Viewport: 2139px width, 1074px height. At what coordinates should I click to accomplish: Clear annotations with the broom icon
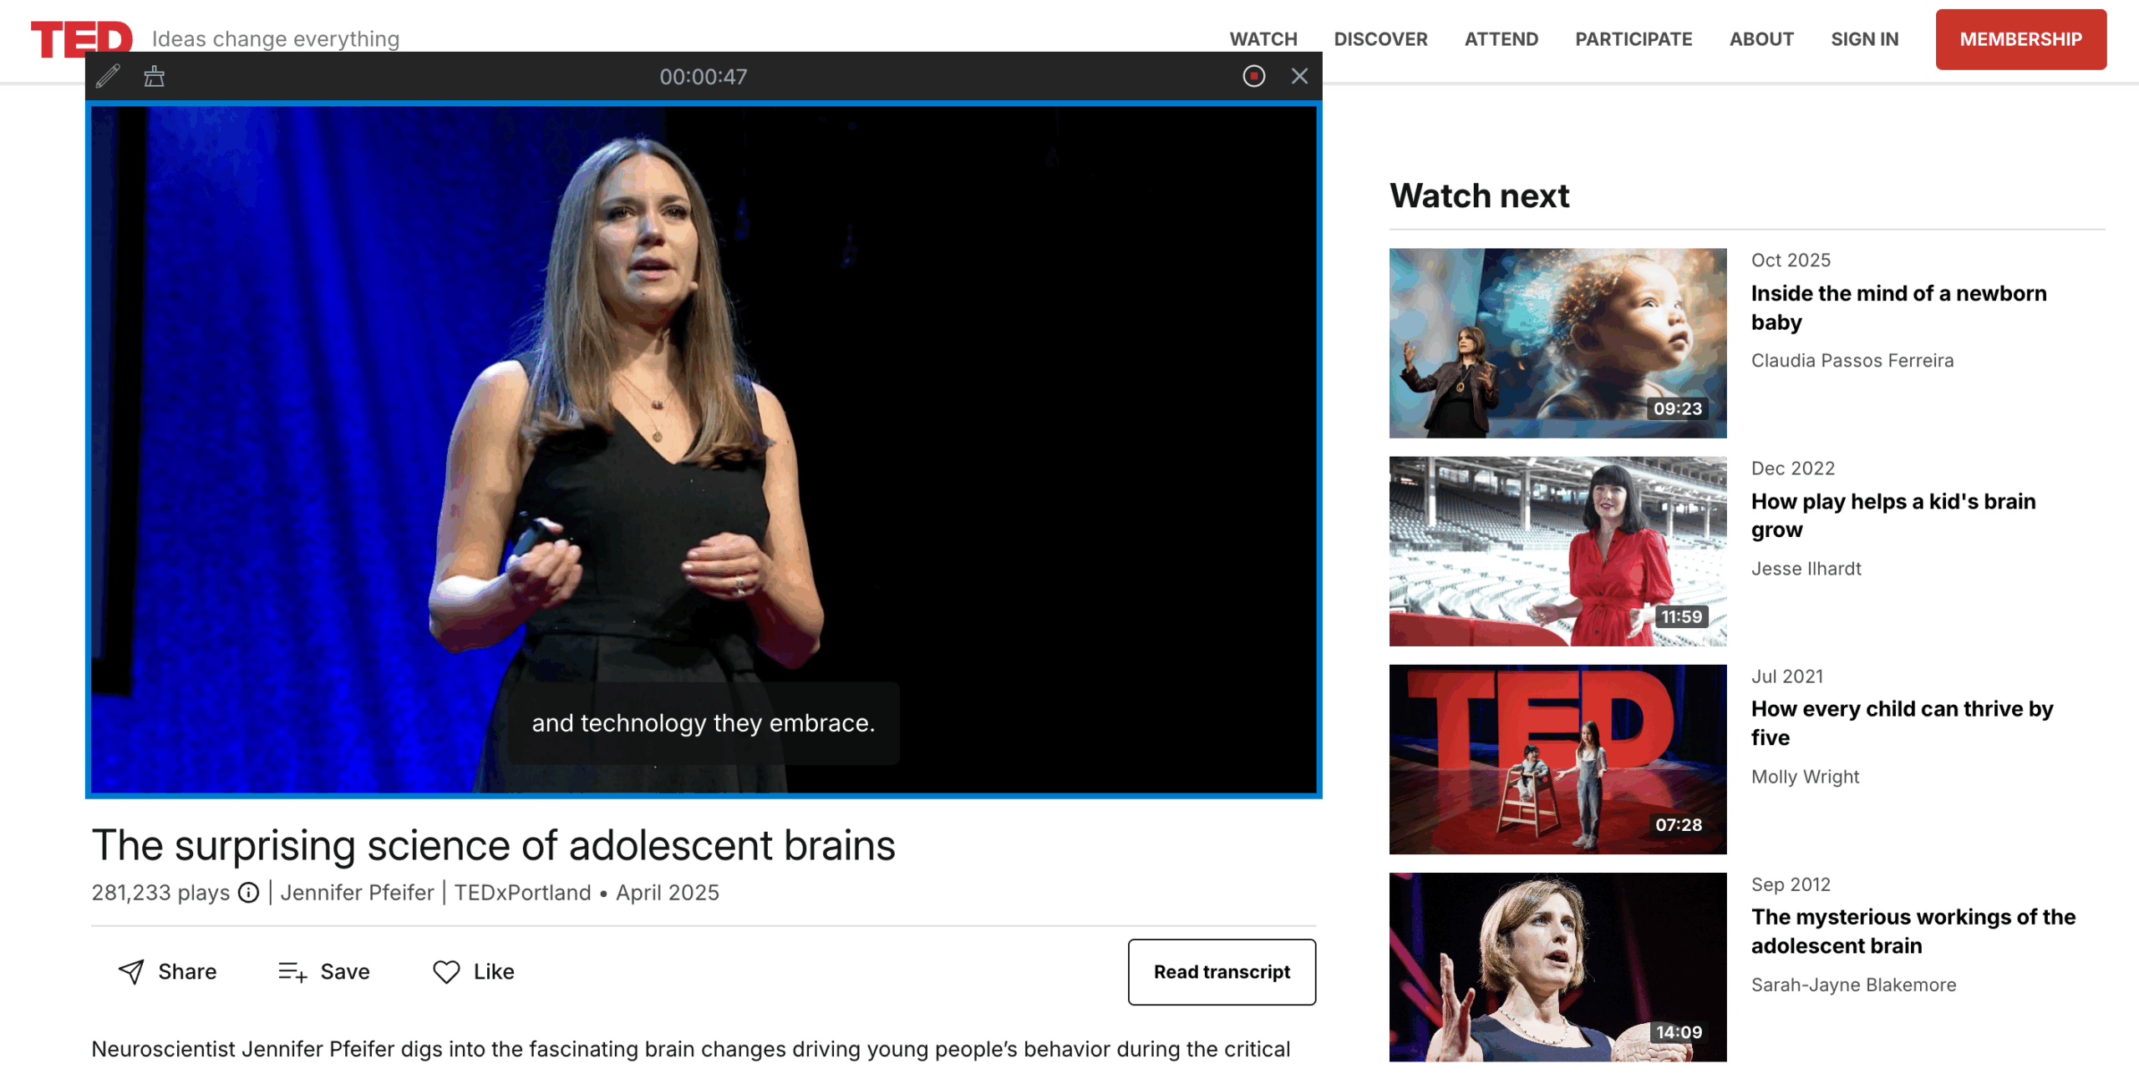154,76
